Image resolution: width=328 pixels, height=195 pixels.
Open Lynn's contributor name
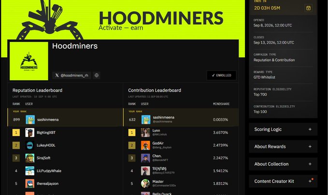coord(156,130)
